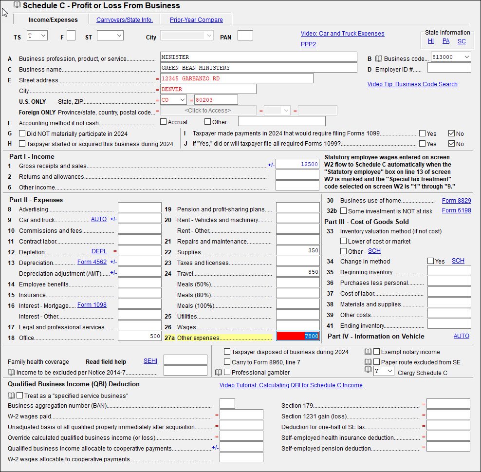Open the Carryovers/State Info. tab

124,20
